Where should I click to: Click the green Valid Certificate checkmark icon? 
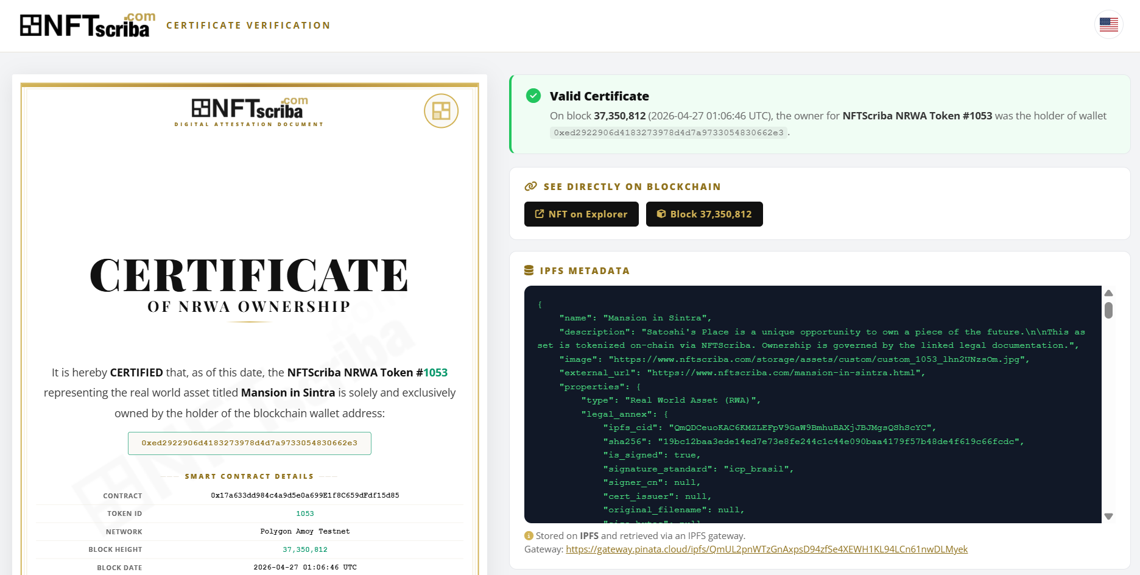(533, 96)
